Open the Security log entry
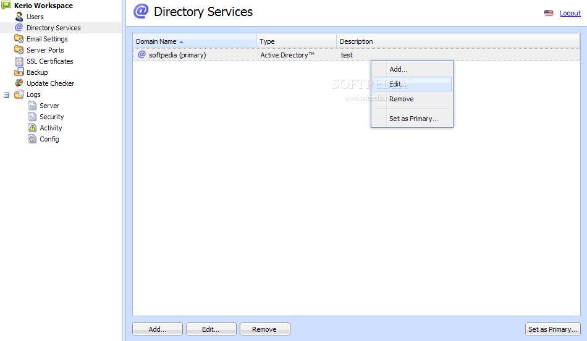The image size is (587, 341). pos(52,117)
